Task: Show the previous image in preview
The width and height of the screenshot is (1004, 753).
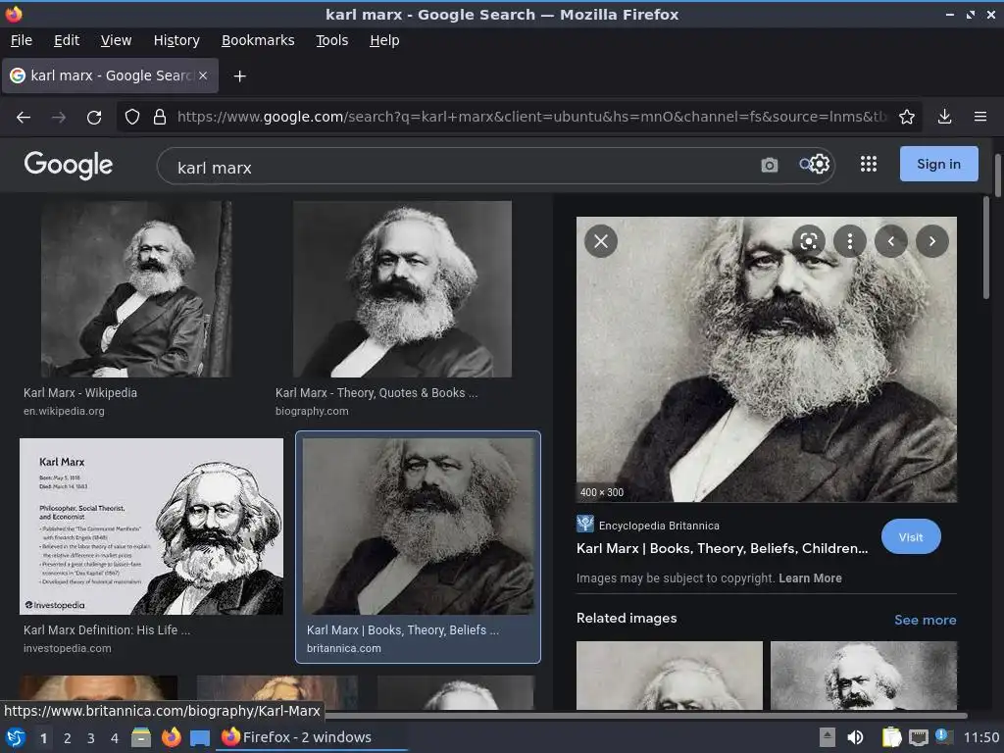Action: coord(890,241)
